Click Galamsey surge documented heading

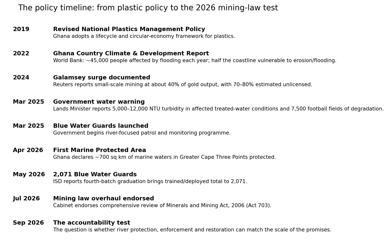[x=102, y=78]
